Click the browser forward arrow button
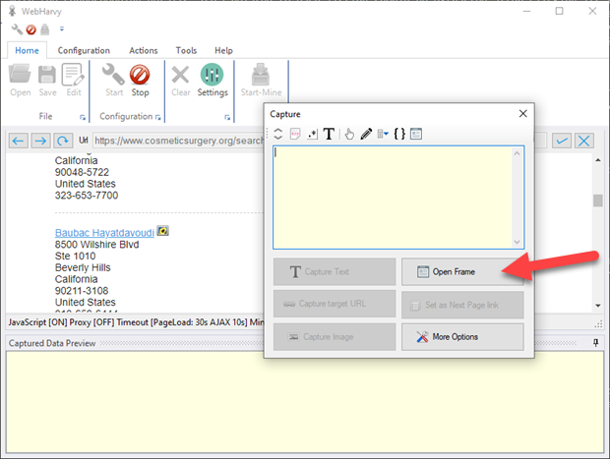 [40, 141]
